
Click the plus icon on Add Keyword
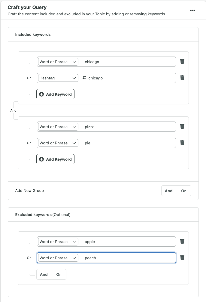(41, 94)
